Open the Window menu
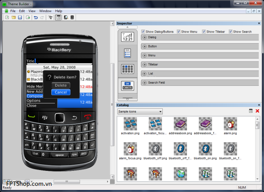 tap(45, 11)
